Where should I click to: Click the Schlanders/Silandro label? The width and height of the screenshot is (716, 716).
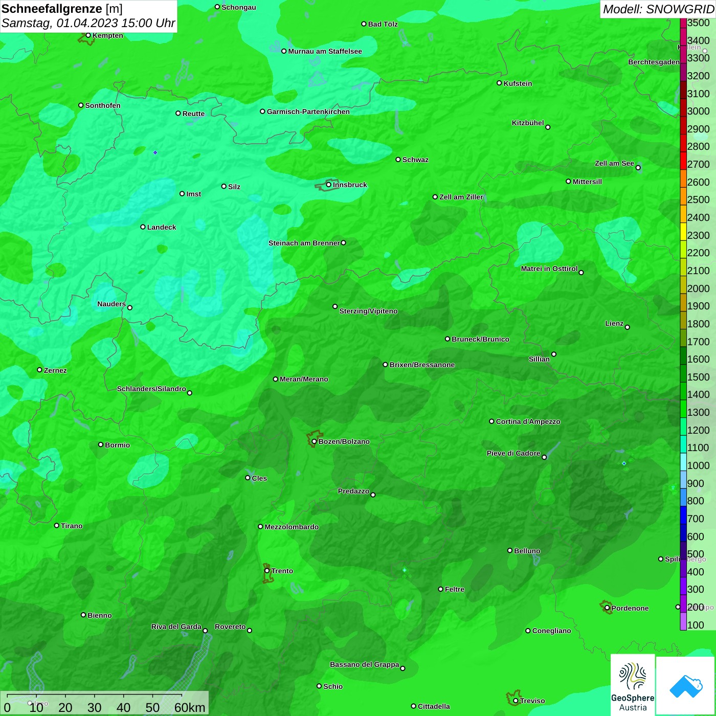[151, 389]
